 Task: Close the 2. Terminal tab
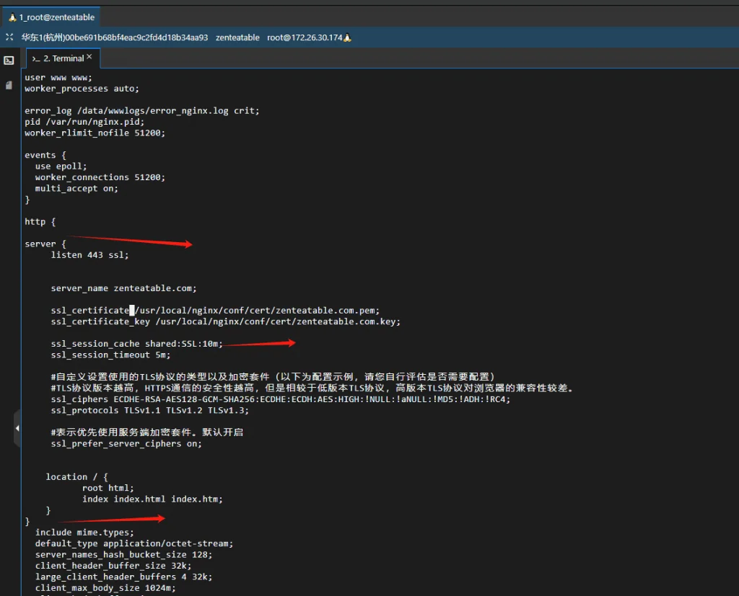(89, 56)
